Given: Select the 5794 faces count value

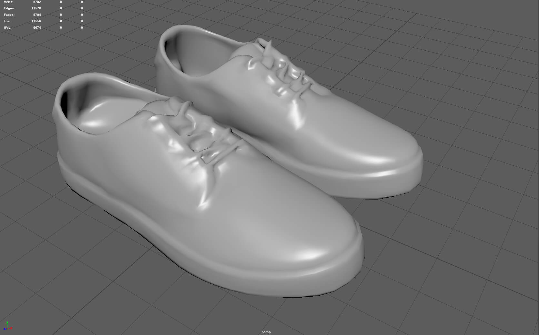Looking at the screenshot, I should click(37, 15).
